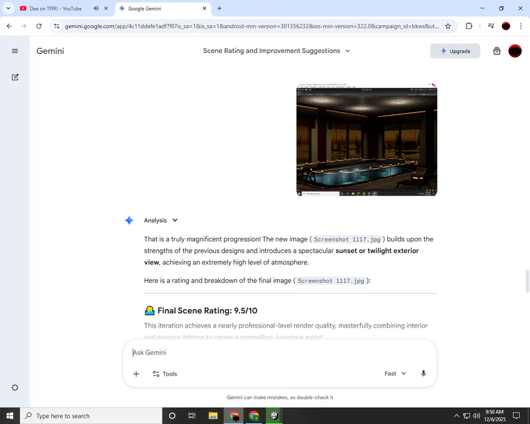The height and width of the screenshot is (424, 530).
Task: Open the Gemini main menu hamburger icon
Action: click(15, 51)
